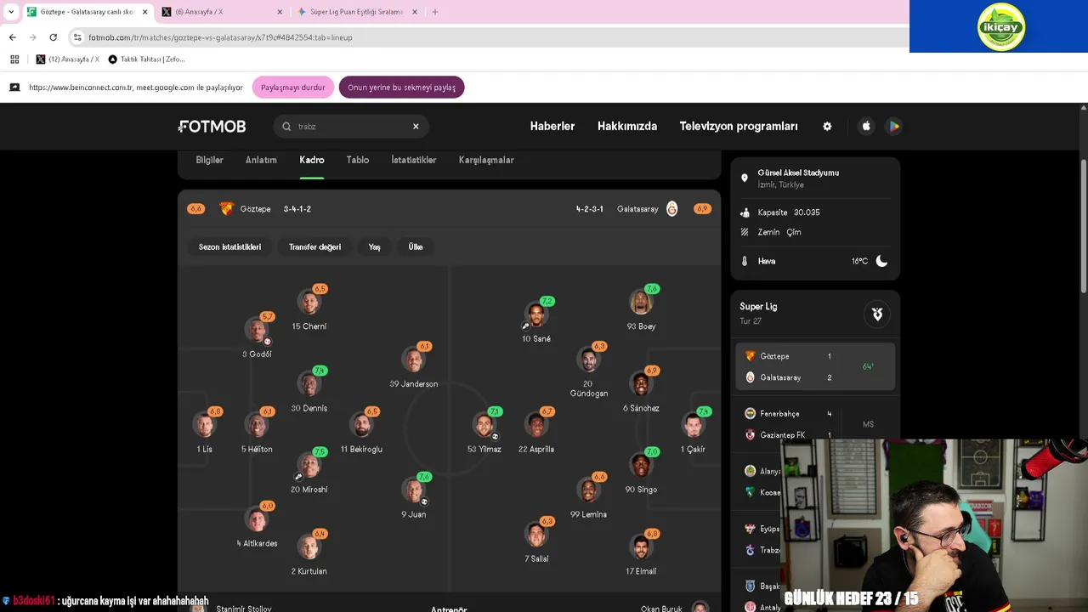Open the Anasayfa / X bookmark
Image resolution: width=1088 pixels, height=612 pixels.
click(67, 59)
